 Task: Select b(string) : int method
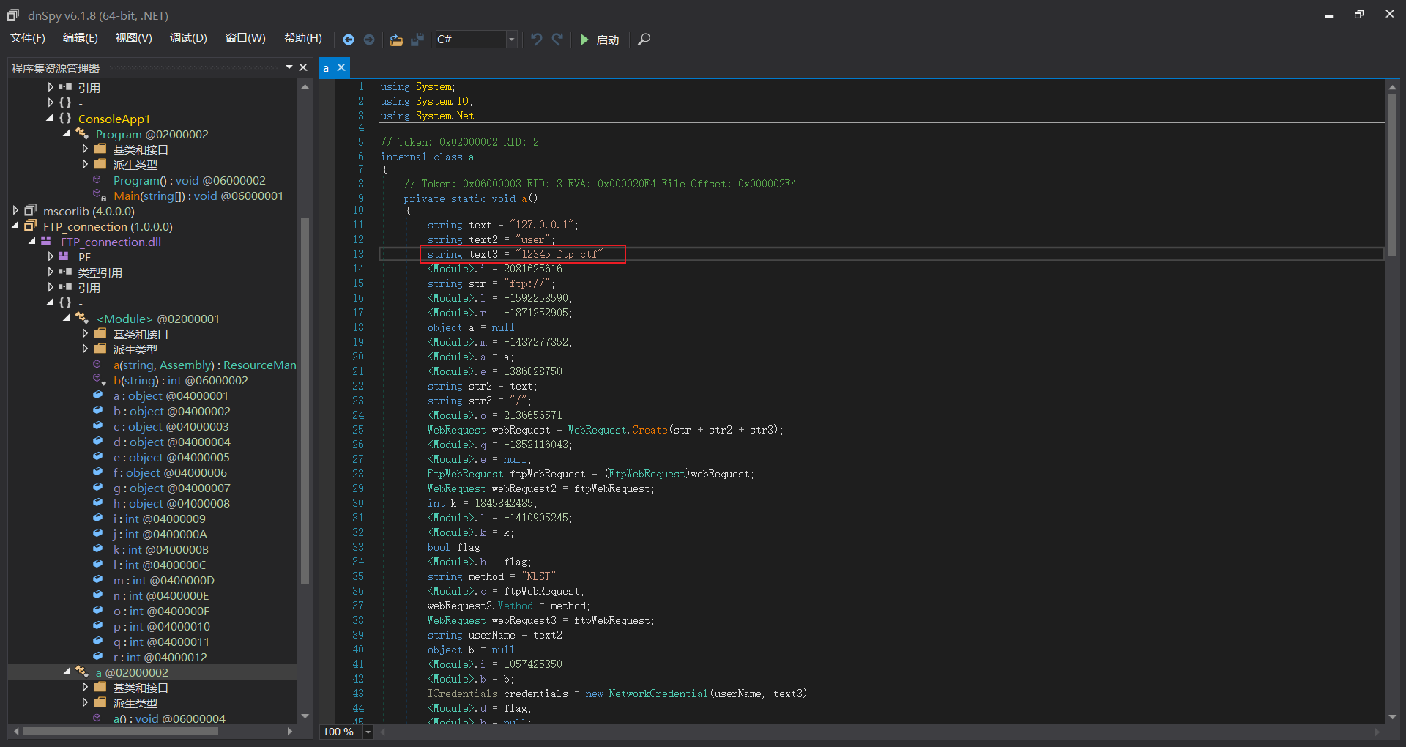coord(180,380)
